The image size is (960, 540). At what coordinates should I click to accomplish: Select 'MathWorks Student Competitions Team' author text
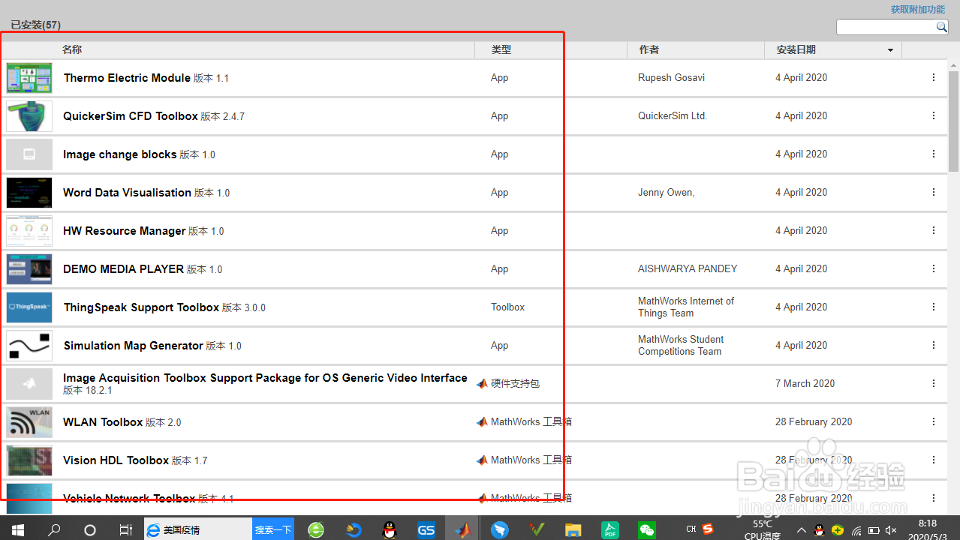[x=681, y=345]
